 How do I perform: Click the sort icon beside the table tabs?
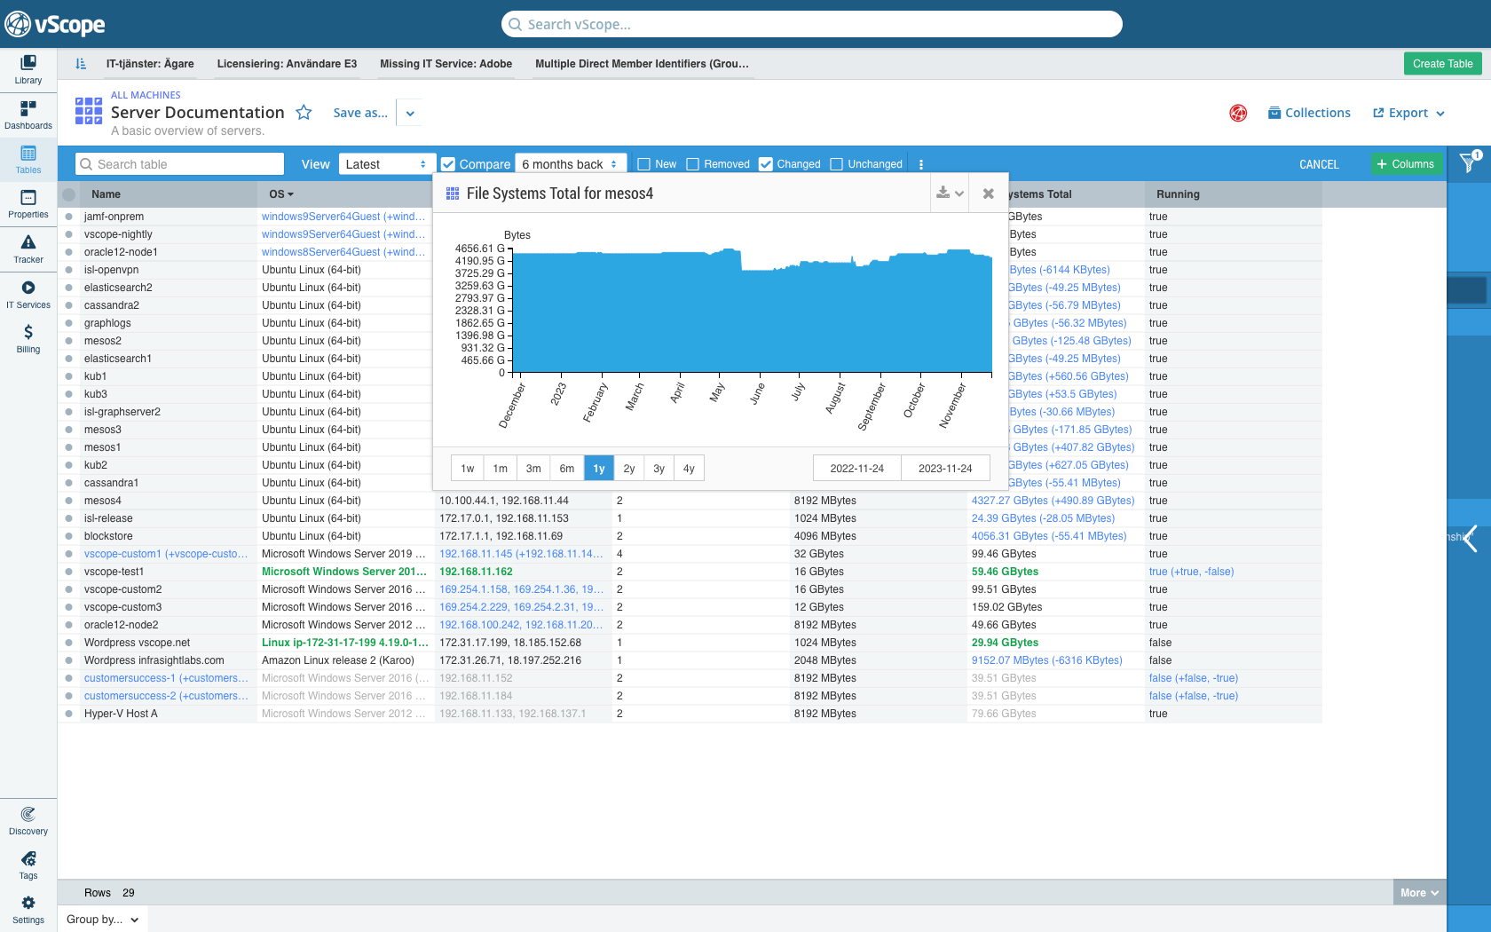81,64
